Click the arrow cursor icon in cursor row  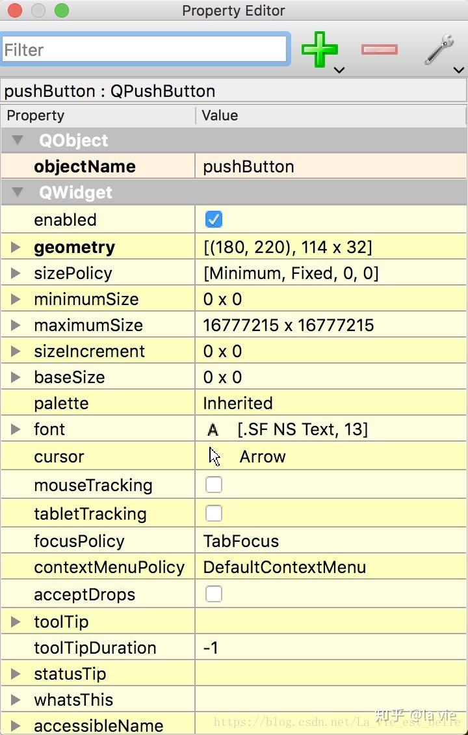pyautogui.click(x=214, y=456)
